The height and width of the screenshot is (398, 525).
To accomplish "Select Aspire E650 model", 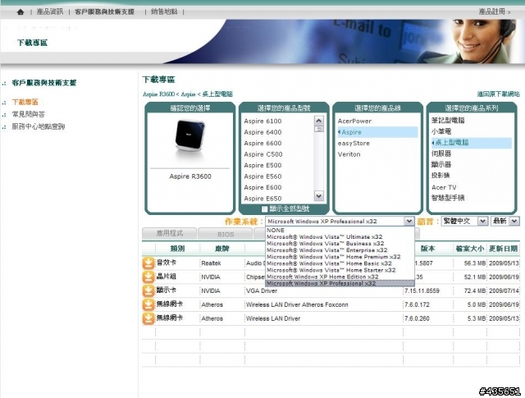I will click(262, 199).
